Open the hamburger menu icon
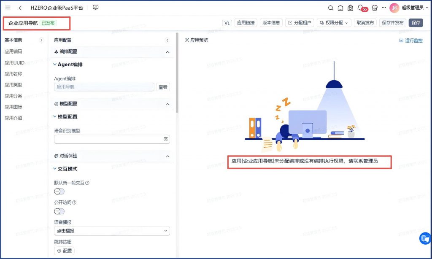Viewport: 432px width, 259px height. tap(8, 8)
